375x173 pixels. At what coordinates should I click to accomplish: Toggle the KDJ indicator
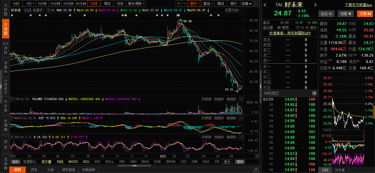point(86,162)
